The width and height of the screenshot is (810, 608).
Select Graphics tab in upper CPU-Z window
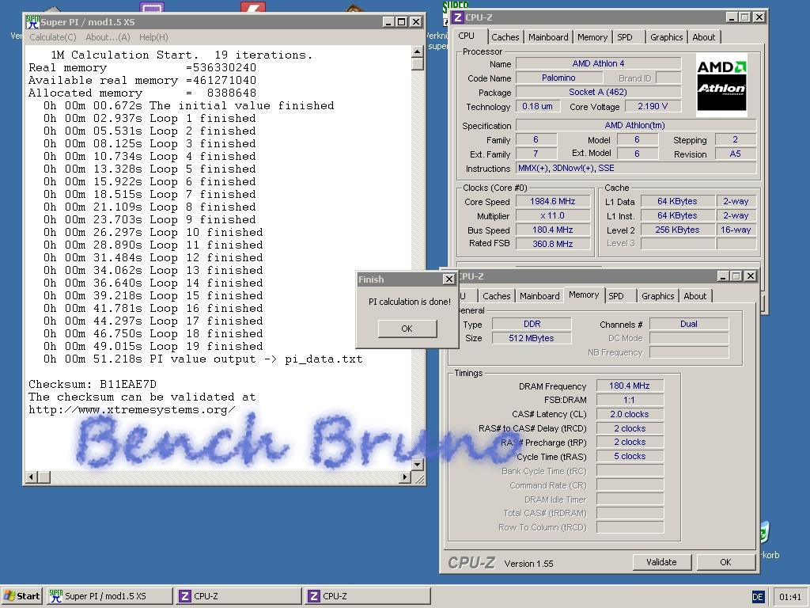click(x=666, y=37)
